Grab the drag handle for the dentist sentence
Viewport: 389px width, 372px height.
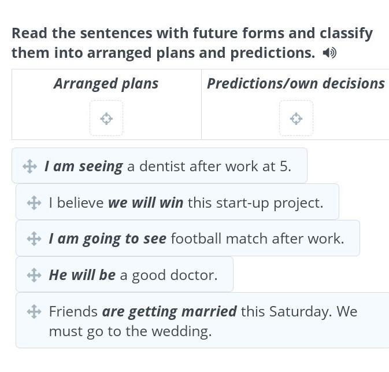tap(30, 167)
